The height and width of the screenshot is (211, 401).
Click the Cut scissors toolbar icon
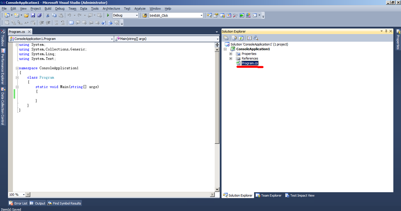coord(48,15)
